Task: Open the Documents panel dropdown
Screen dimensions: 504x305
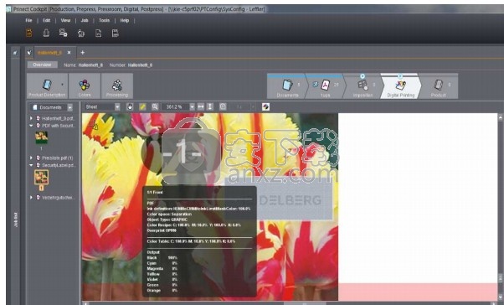Action: coord(69,107)
